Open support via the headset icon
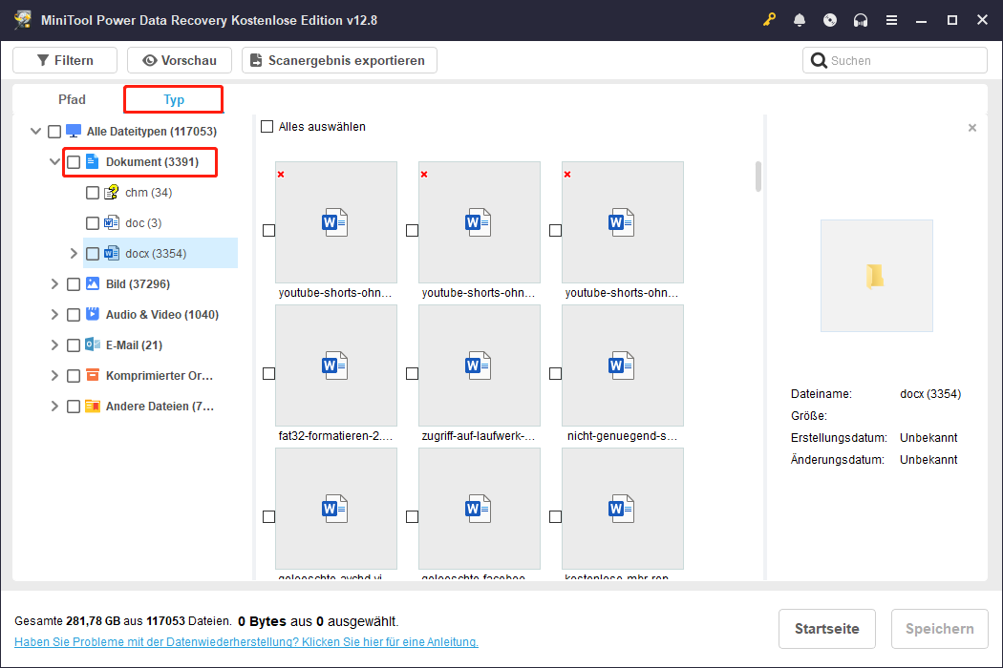The image size is (1003, 668). coord(861,19)
